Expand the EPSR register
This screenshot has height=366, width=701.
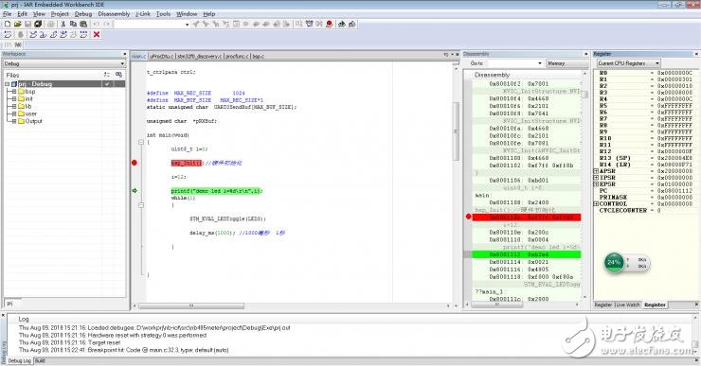pos(596,184)
